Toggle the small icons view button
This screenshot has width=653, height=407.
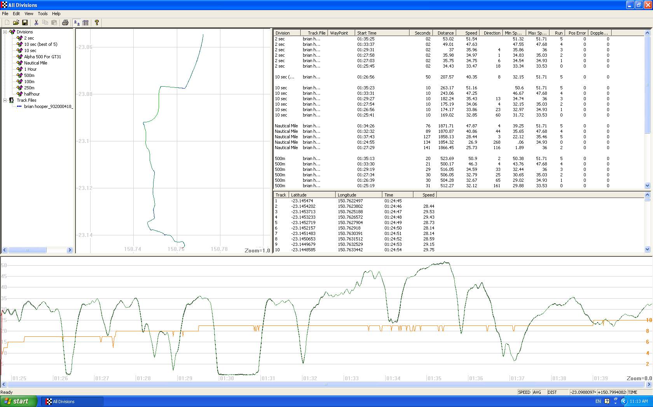77,23
